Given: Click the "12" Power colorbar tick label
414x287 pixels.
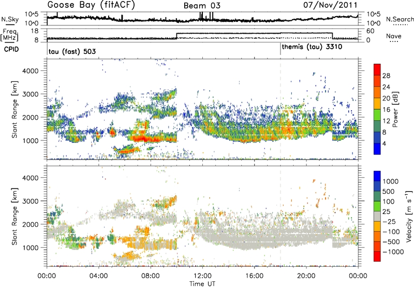Looking at the screenshot, I should [386, 121].
